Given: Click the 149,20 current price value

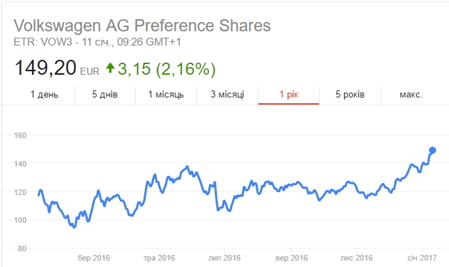Looking at the screenshot, I should pyautogui.click(x=45, y=68).
